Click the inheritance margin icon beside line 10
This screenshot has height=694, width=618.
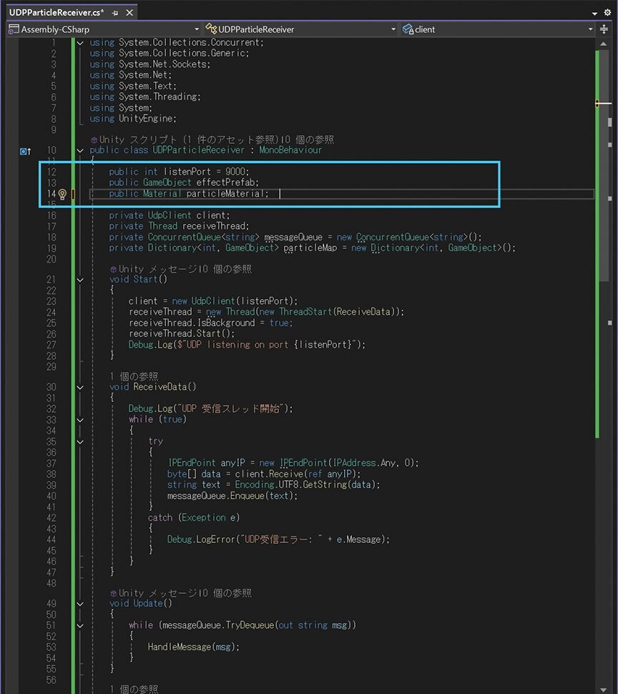pyautogui.click(x=25, y=151)
